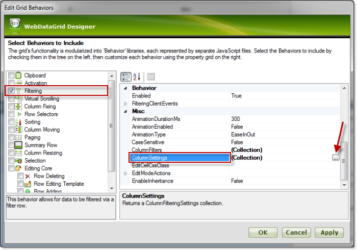This screenshot has width=357, height=250.
Task: Click the Alphabetical sort icon in property grid
Action: coord(136,77)
